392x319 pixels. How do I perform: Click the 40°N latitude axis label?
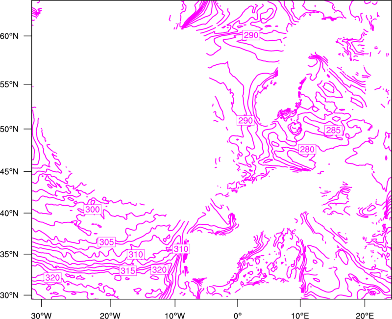pyautogui.click(x=9, y=213)
